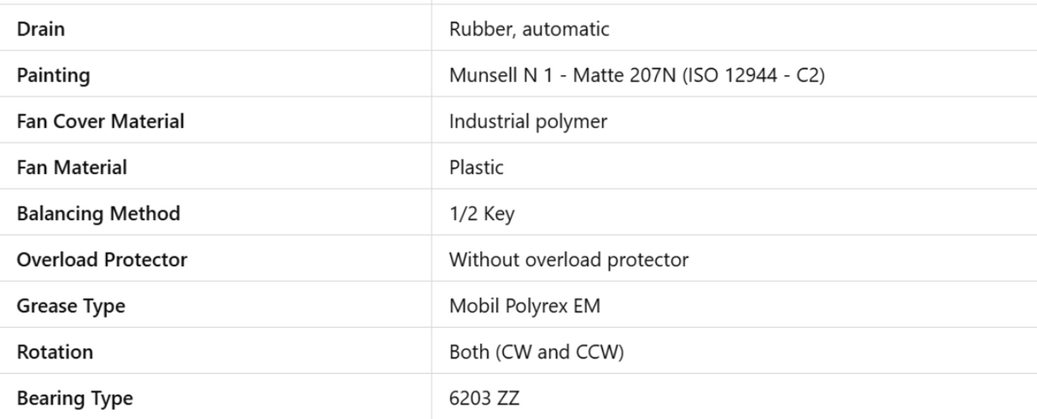Select the 'Plastic' value cell
Viewport: 1037px width, 419px height.
(476, 167)
